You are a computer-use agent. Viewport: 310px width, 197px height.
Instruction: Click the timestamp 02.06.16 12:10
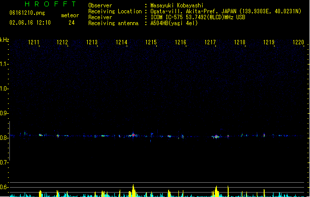click(30, 23)
